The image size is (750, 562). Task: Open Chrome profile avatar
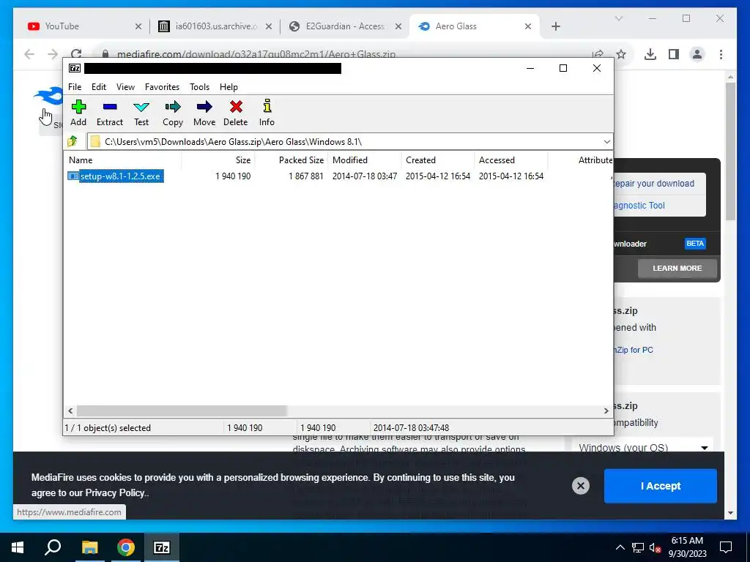pyautogui.click(x=697, y=54)
